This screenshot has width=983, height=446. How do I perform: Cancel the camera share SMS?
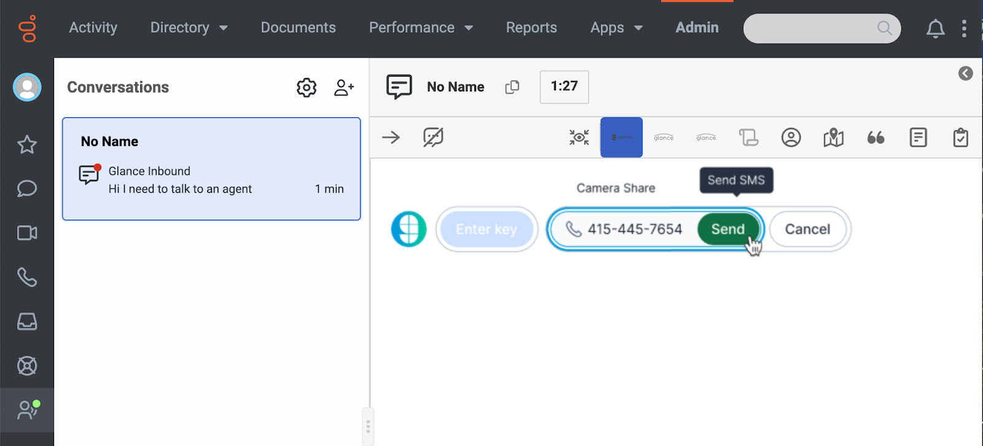point(807,229)
